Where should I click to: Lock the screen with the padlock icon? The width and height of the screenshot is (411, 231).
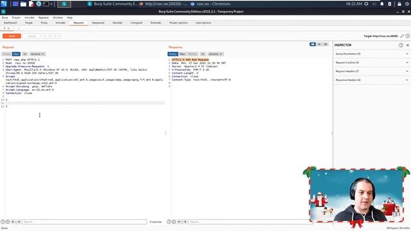tap(399, 4)
